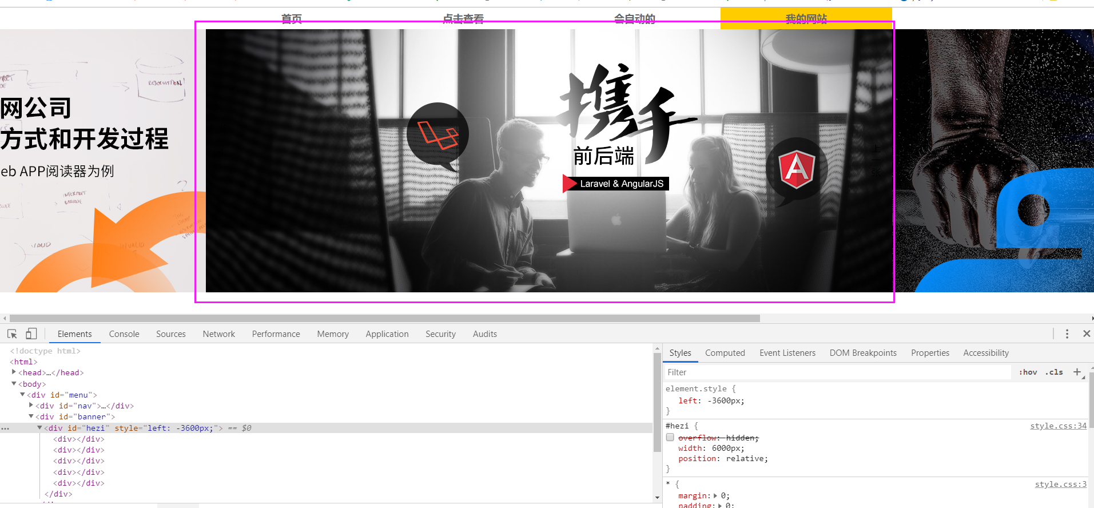Click the 点击查看 navigation link
The width and height of the screenshot is (1094, 508).
[x=463, y=18]
